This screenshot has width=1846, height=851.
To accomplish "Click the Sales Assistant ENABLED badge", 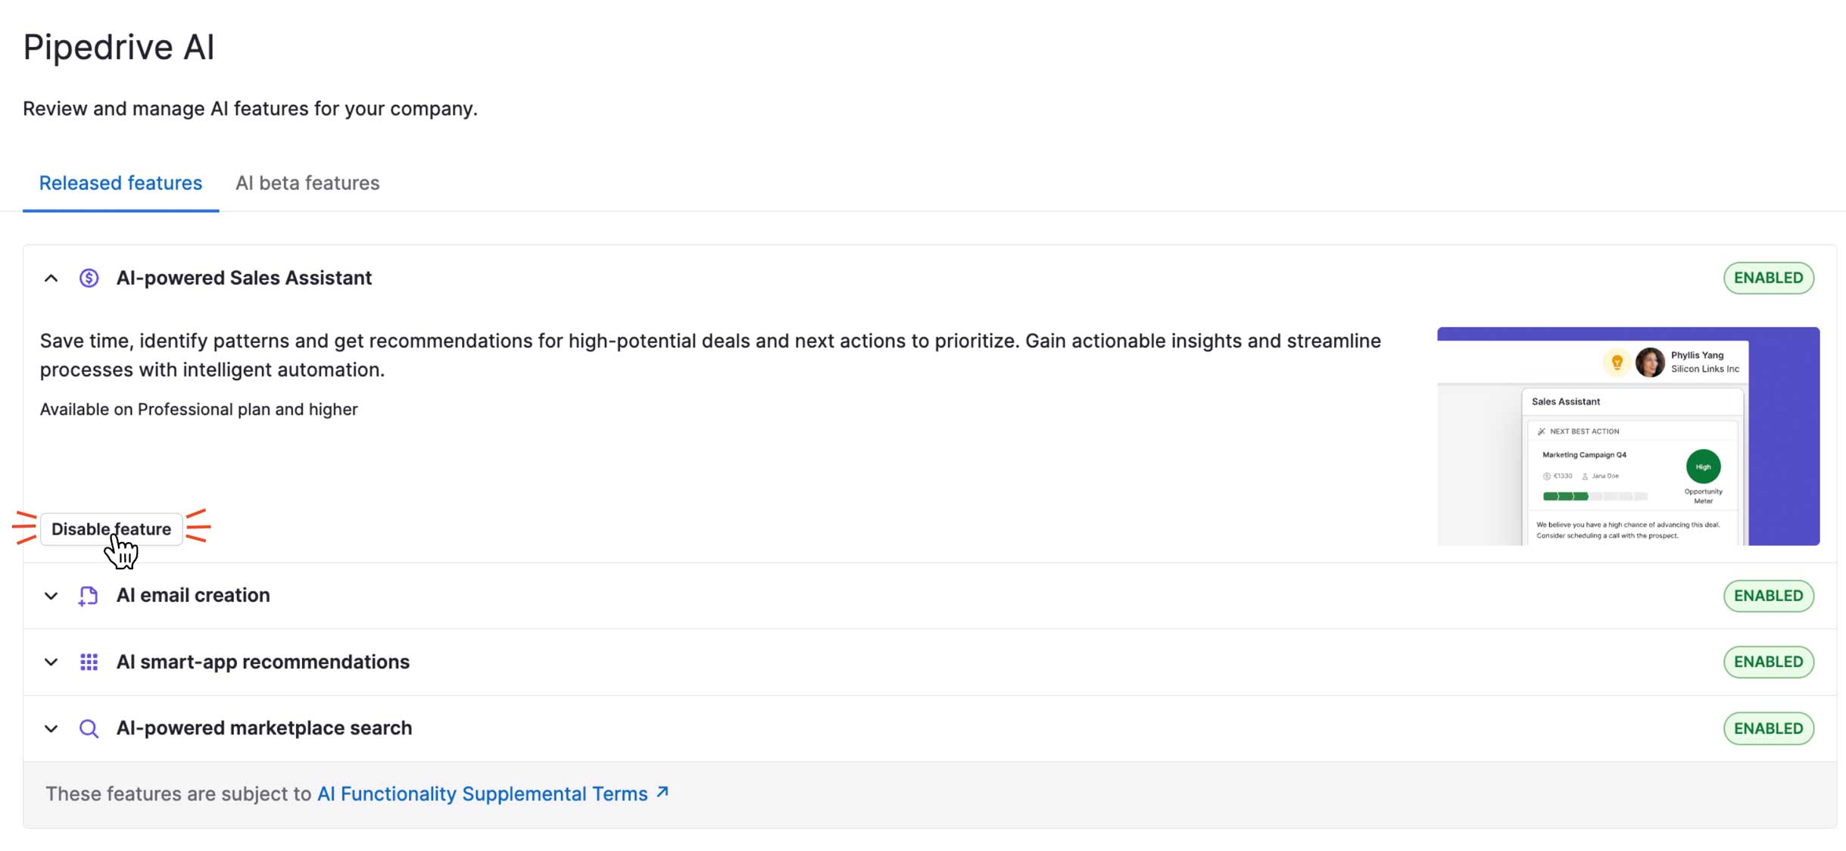I will 1768,278.
